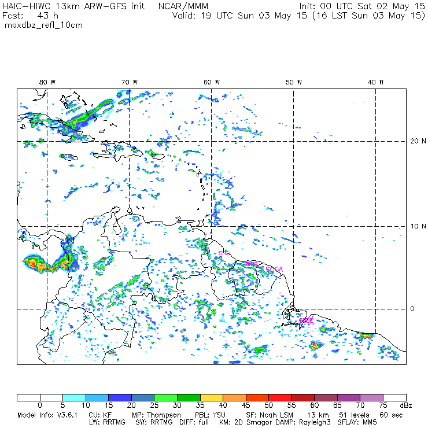Viewport: 428px width, 428px height.
Task: Click the '10 N' latitude label
Action: click(x=418, y=226)
